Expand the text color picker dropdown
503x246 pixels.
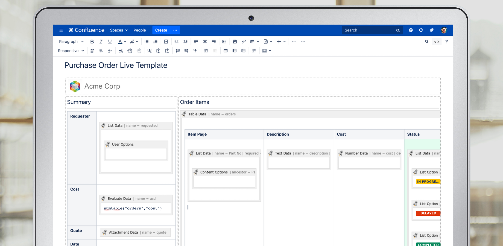point(125,41)
